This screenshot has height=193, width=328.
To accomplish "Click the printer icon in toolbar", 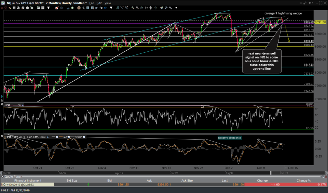I will [x=18, y=8].
